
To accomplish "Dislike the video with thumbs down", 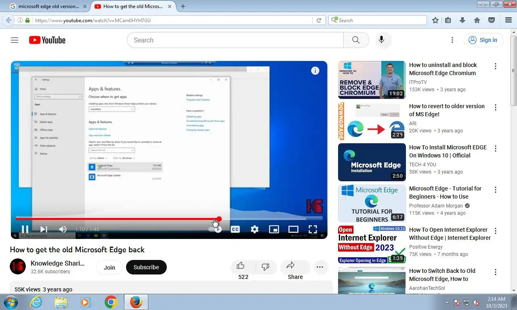I will [x=265, y=266].
